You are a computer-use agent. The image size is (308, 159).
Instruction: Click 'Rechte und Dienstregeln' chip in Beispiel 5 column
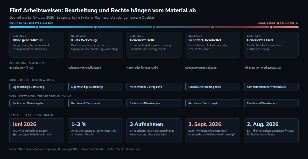click(x=271, y=103)
